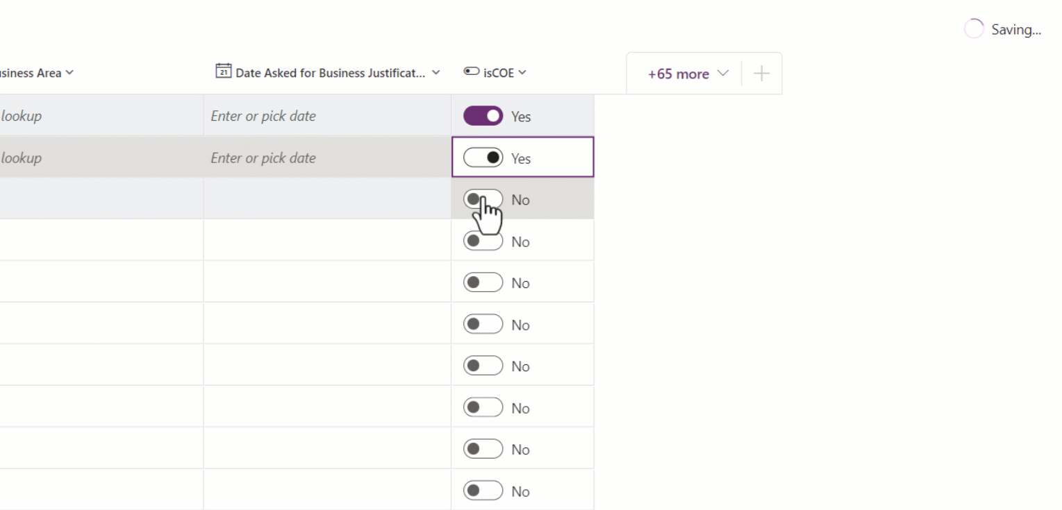Switch on the No toggle in the fourth row
Screen dimensions: 1062x510
tap(483, 240)
